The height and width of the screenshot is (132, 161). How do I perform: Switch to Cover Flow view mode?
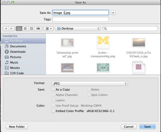click(38, 29)
